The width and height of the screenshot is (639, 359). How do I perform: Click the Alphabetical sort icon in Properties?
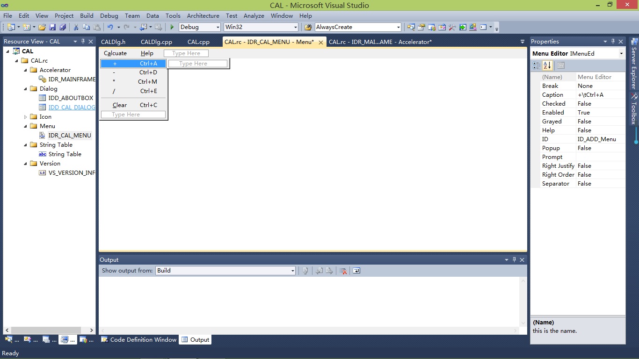tap(547, 65)
